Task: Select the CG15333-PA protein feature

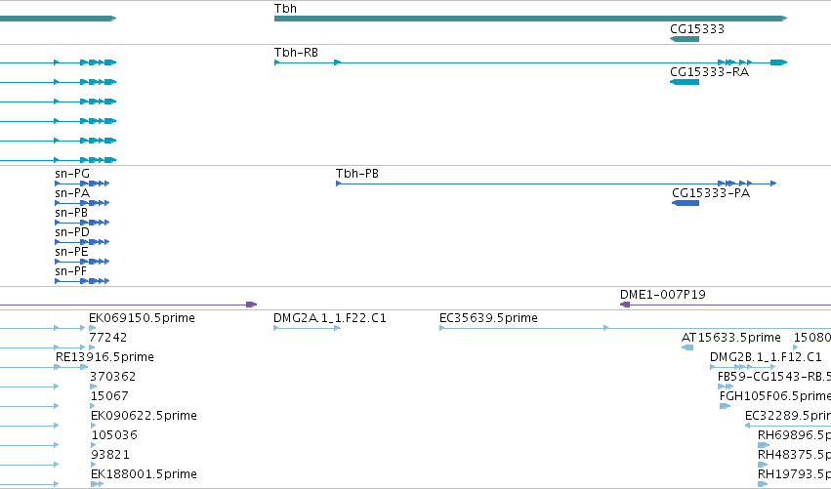Action: click(686, 203)
